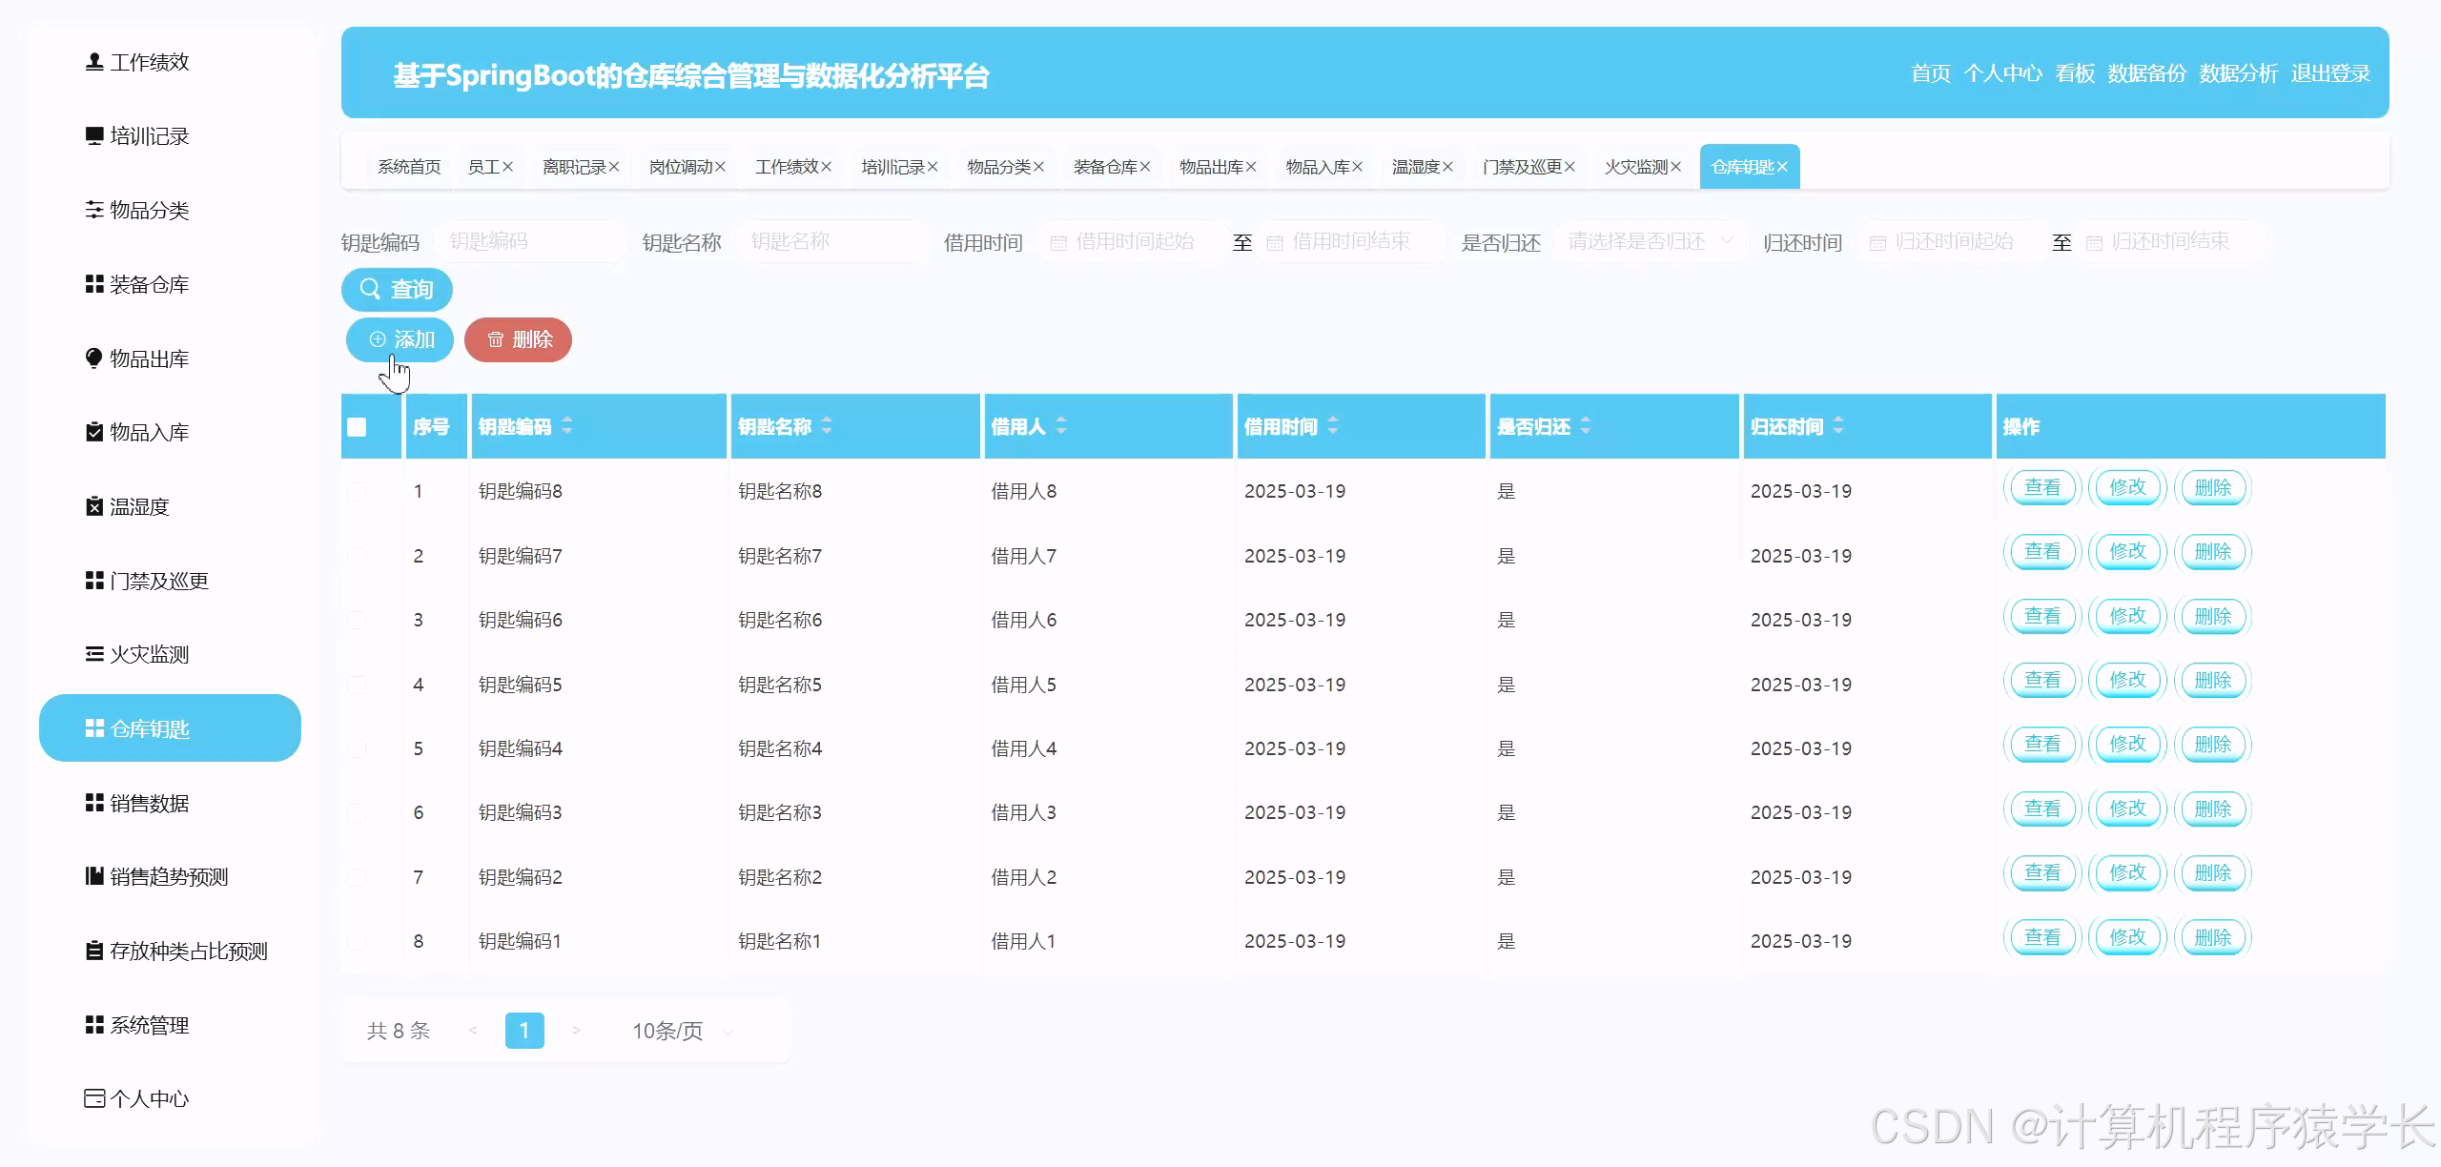
Task: Click 修改 on the 钥匙编码5 row
Action: 2127,680
